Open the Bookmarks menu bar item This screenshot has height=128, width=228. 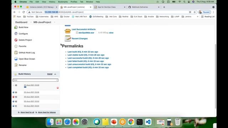pyautogui.click(x=63, y=2)
